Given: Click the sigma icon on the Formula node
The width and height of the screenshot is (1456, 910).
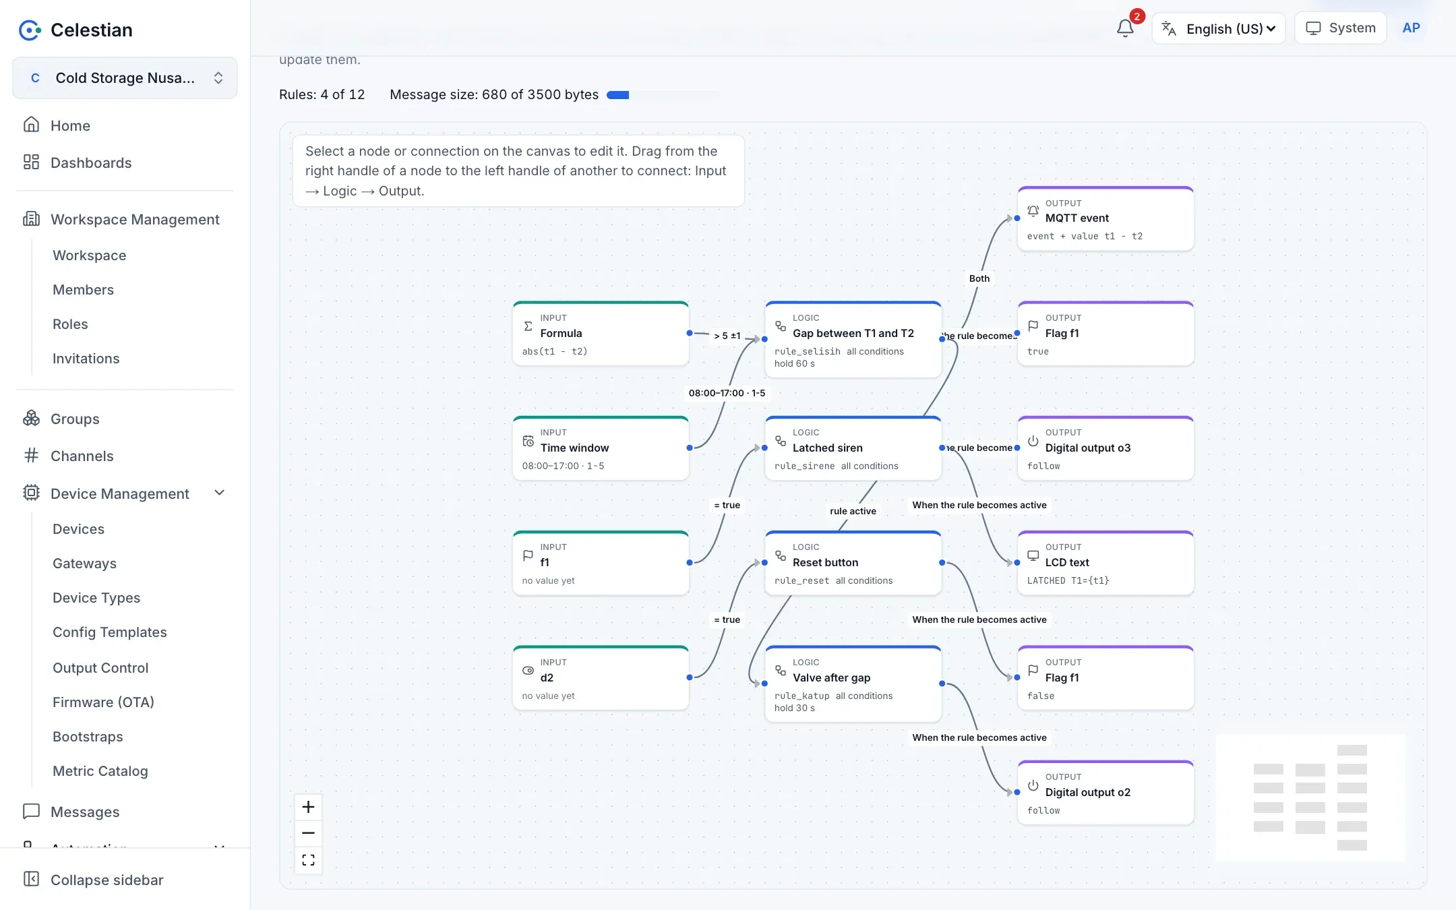Looking at the screenshot, I should coord(528,326).
